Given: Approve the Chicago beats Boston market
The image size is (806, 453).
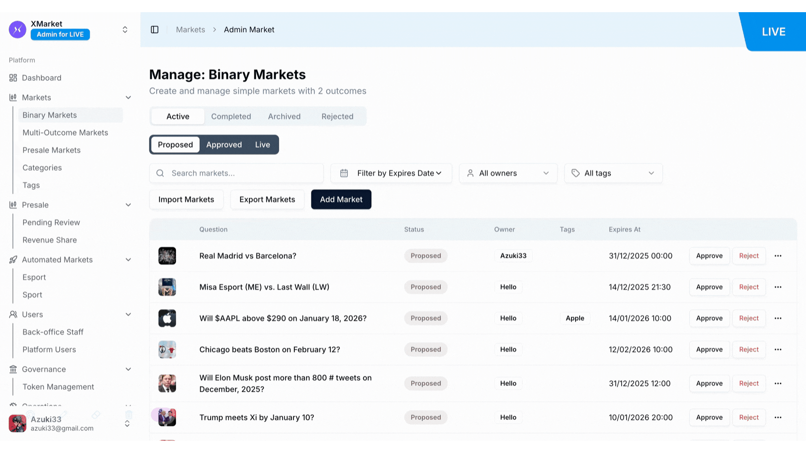Looking at the screenshot, I should coord(709,349).
